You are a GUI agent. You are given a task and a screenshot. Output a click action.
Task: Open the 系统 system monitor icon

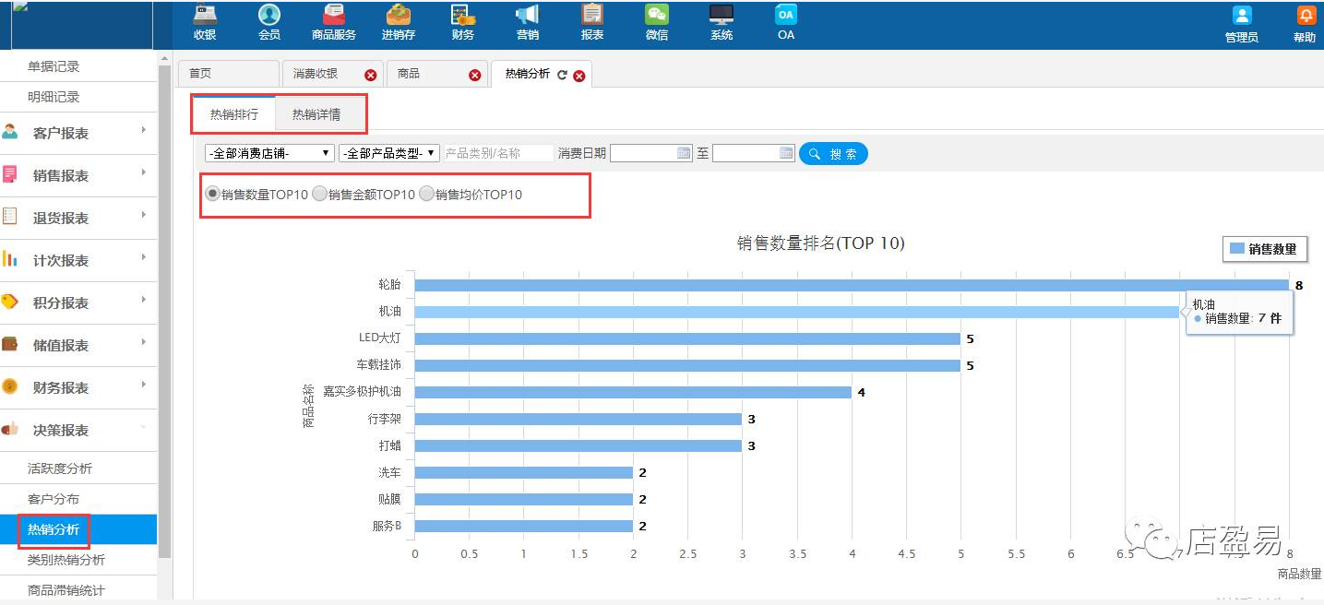pyautogui.click(x=722, y=16)
